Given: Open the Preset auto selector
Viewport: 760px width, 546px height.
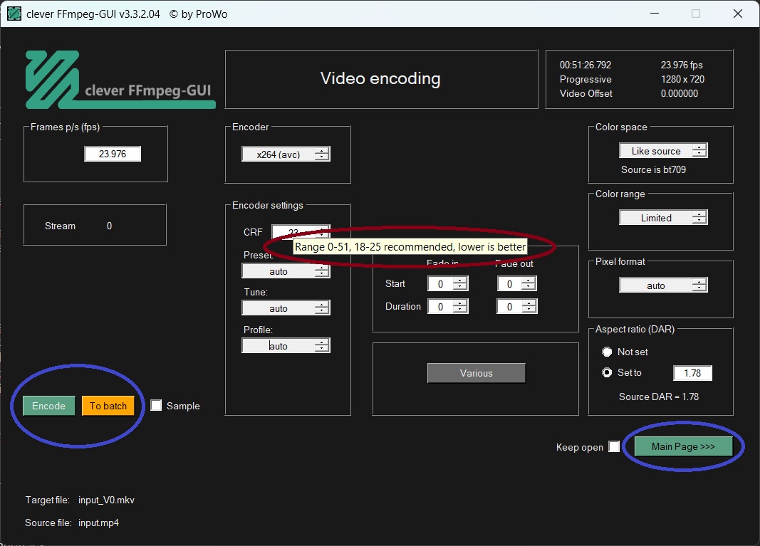Looking at the screenshot, I should tap(286, 271).
